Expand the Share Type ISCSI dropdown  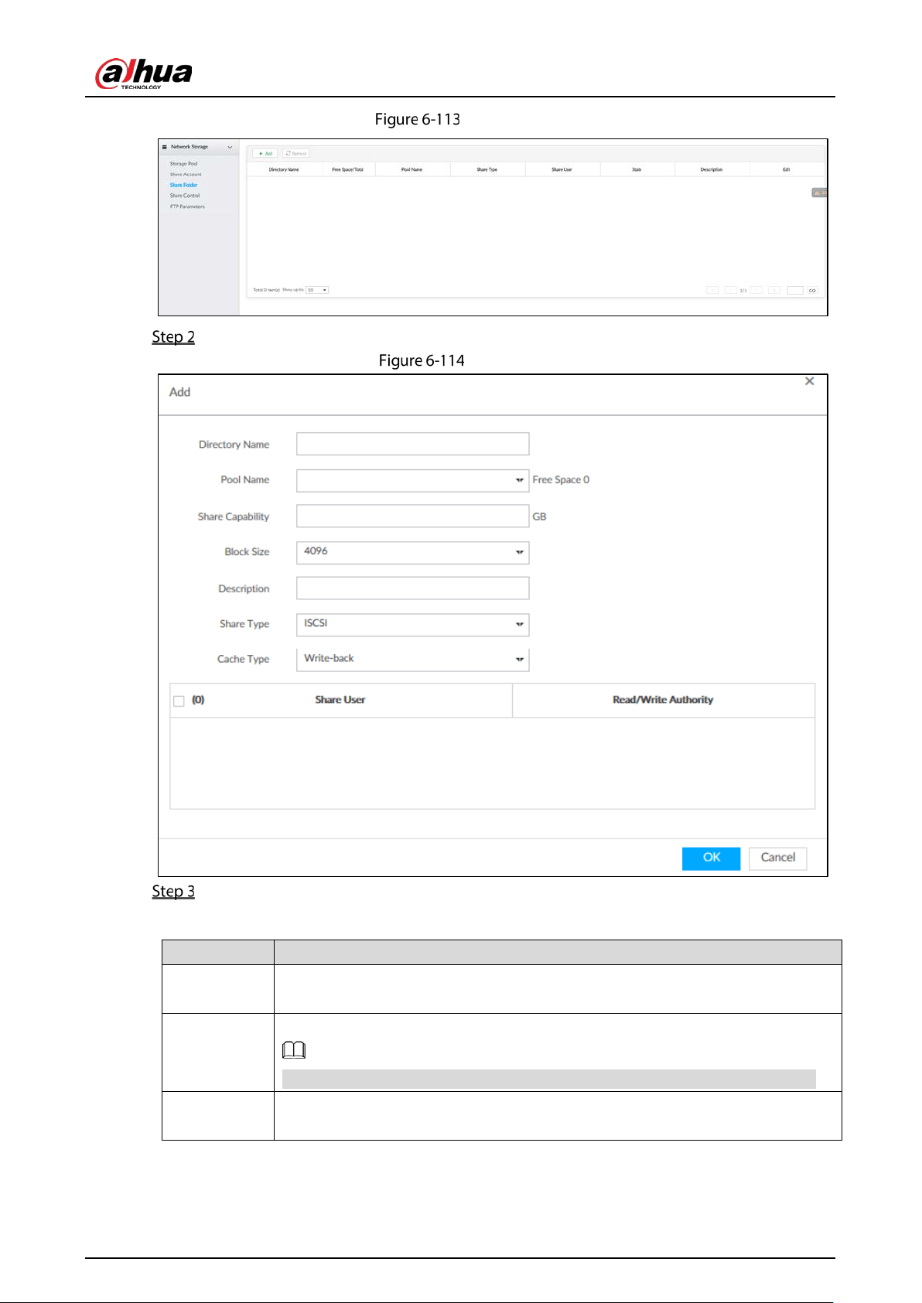pyautogui.click(x=412, y=624)
